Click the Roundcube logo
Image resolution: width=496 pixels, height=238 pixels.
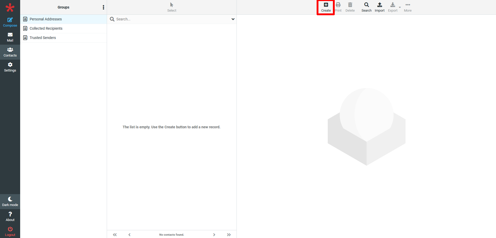(10, 7)
